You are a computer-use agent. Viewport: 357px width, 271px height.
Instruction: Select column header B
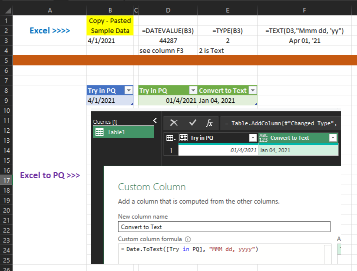110,10
